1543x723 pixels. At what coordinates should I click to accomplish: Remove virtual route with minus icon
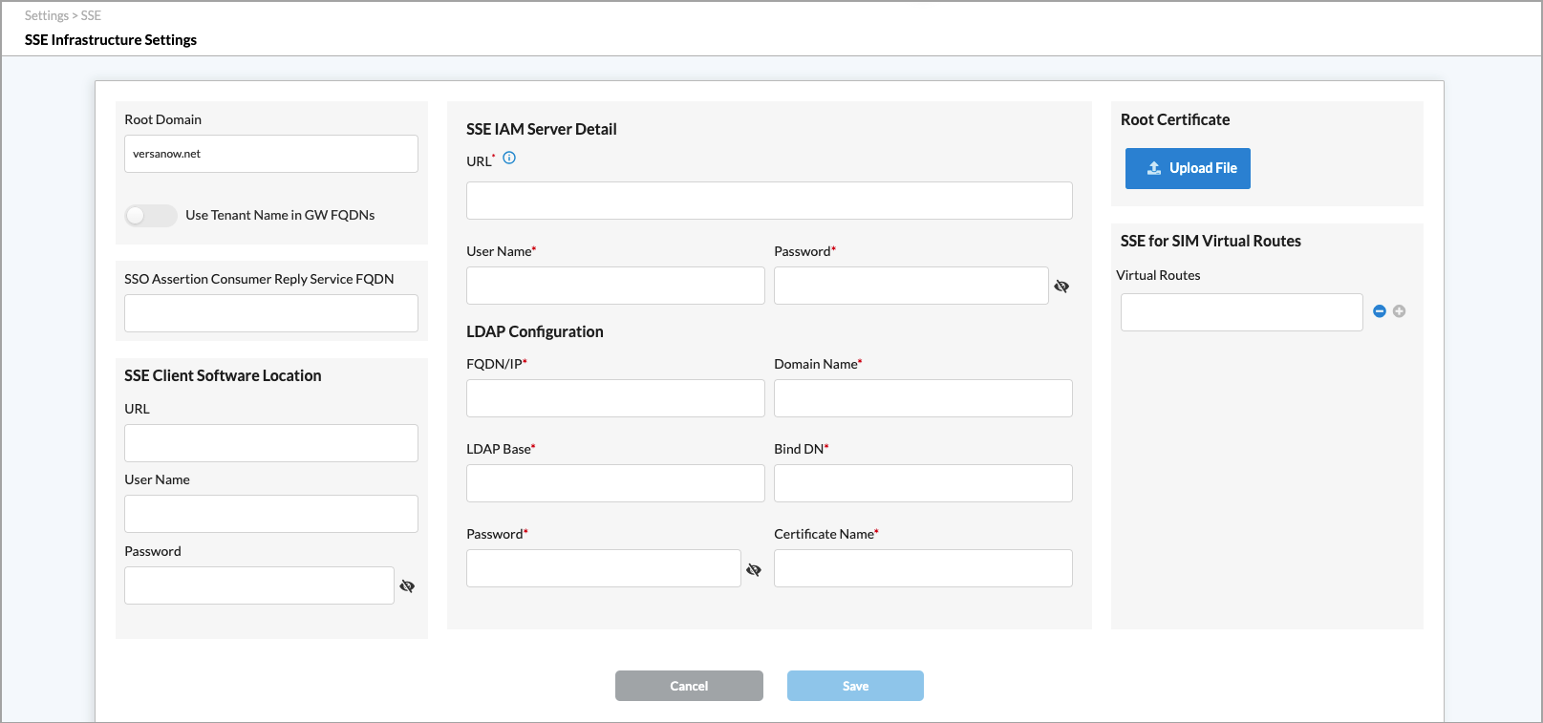coord(1380,311)
